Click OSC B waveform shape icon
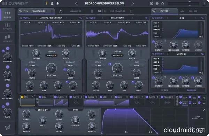The height and width of the screenshot is (136, 209). pos(147,18)
